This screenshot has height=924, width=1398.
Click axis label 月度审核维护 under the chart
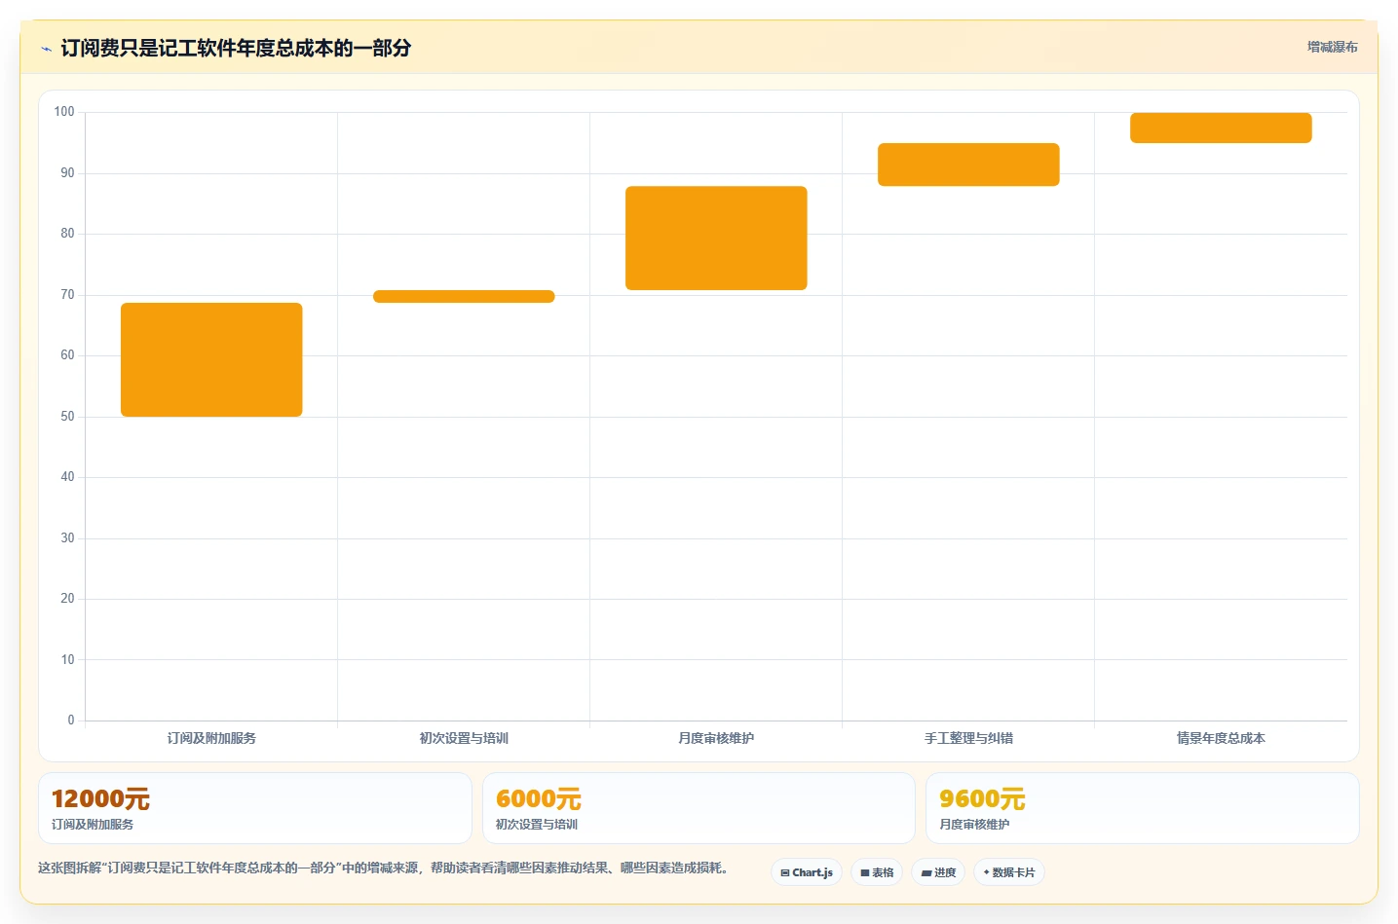716,738
